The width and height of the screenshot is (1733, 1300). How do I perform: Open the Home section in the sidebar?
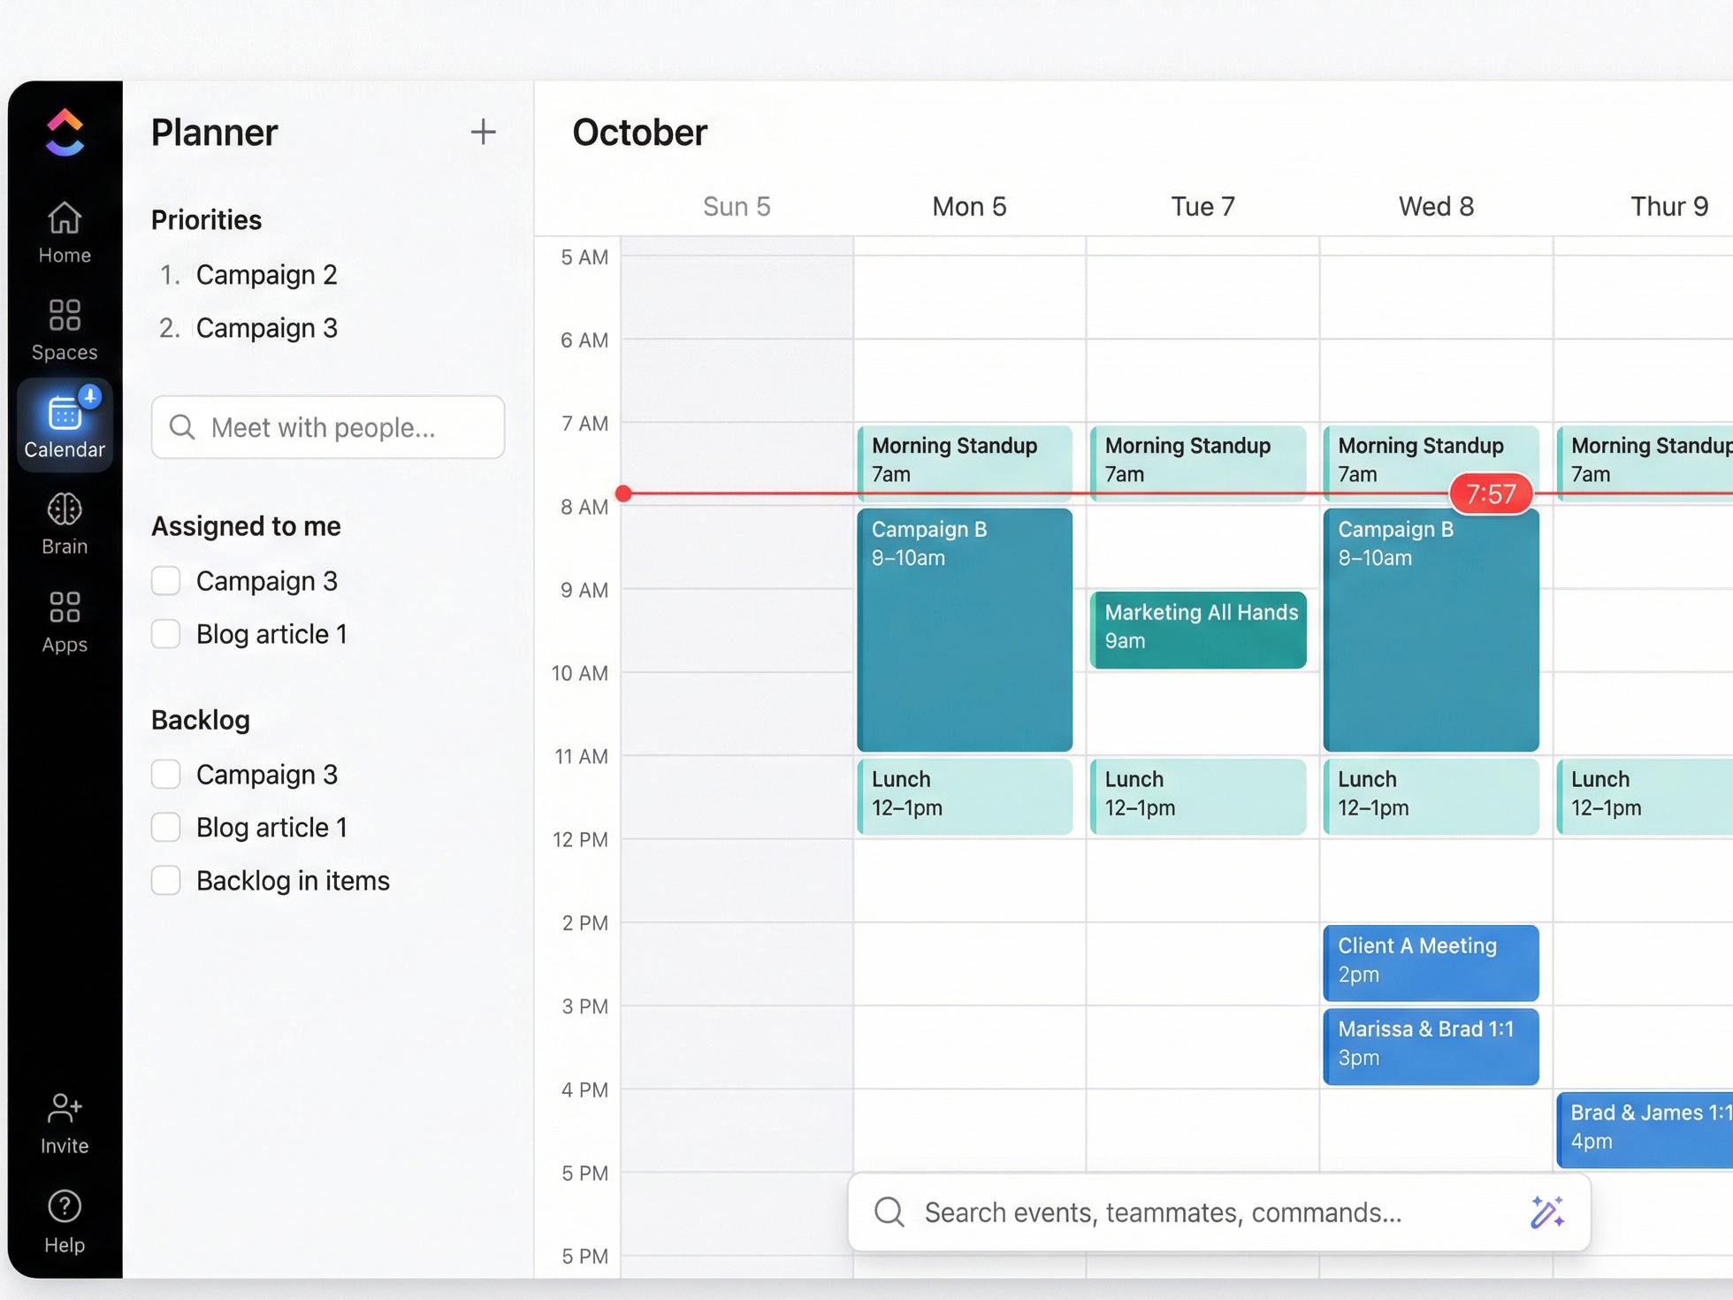(x=63, y=232)
